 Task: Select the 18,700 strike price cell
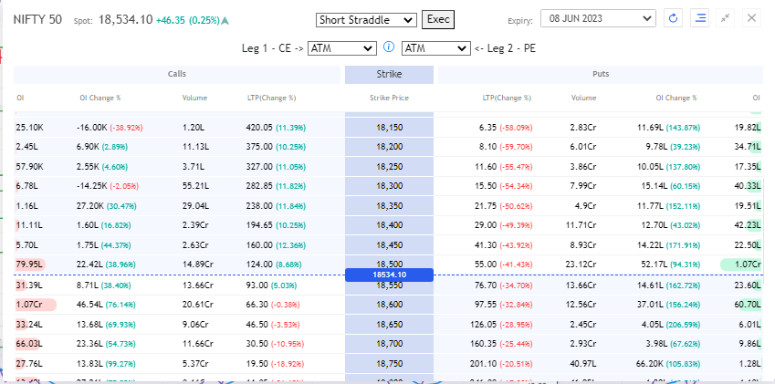tap(389, 344)
